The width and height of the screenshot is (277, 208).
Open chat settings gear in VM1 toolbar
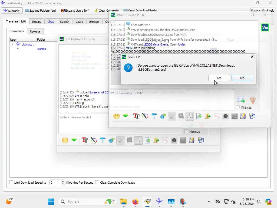point(111,140)
